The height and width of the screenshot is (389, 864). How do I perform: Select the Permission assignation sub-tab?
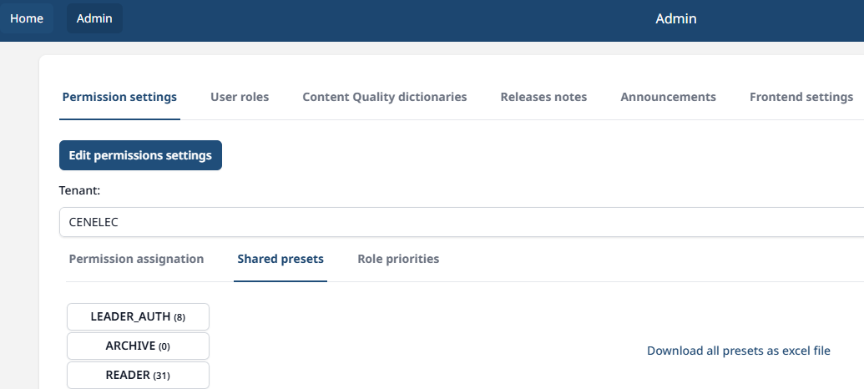tap(136, 259)
